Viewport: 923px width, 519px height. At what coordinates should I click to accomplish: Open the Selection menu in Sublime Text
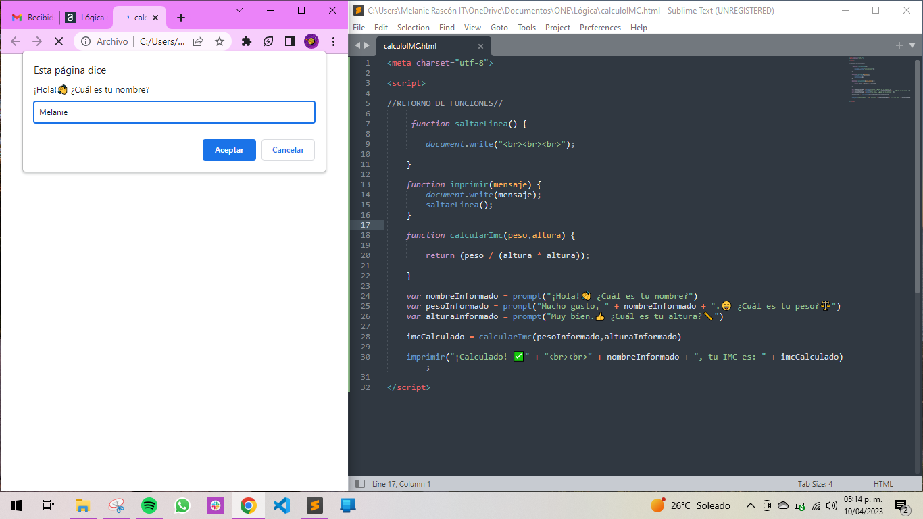click(414, 28)
